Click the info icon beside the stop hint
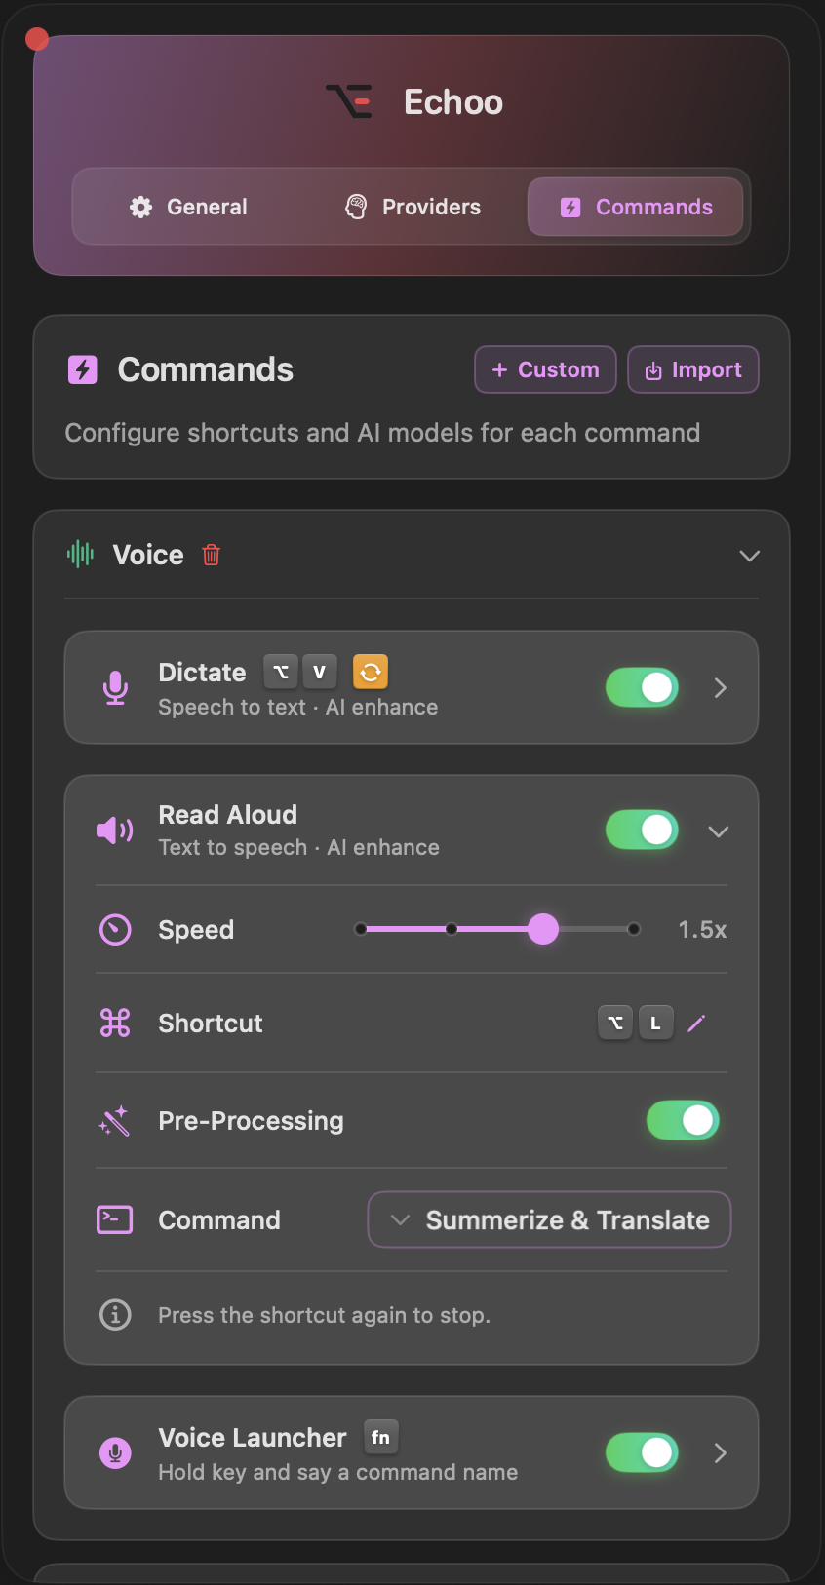Screen dimensions: 825x1585 115,1315
